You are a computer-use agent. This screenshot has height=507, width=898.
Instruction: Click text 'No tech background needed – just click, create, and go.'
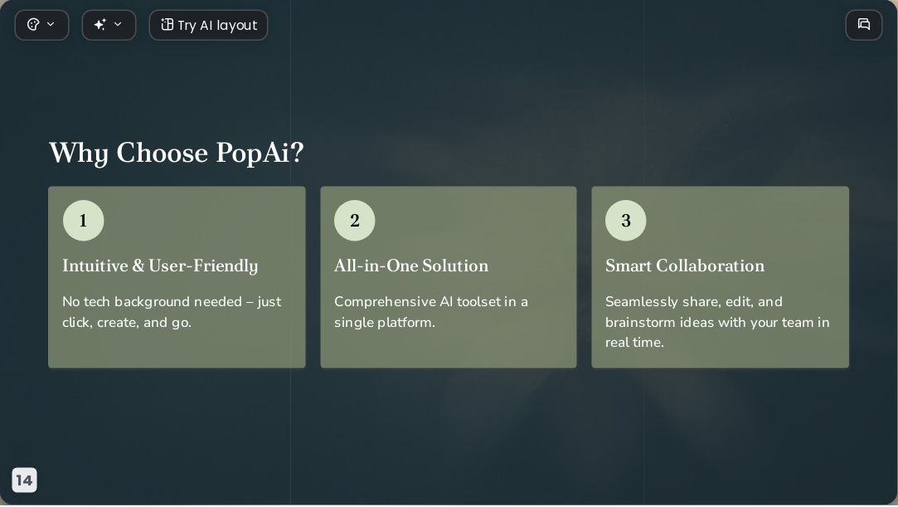(172, 312)
